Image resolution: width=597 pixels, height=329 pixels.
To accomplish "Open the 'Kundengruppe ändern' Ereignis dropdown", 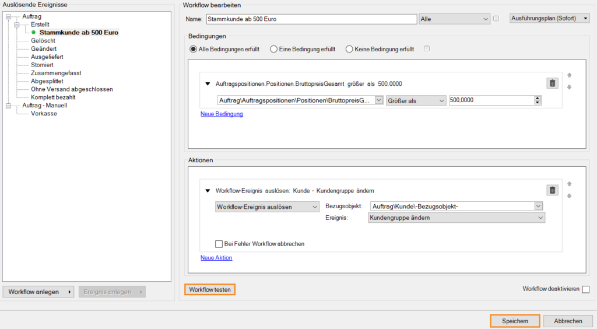I will tap(456, 218).
